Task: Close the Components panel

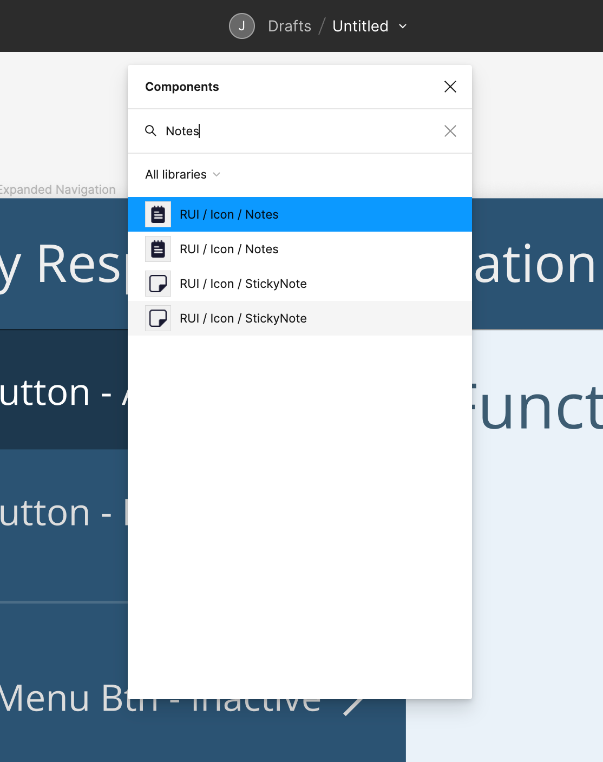Action: [450, 87]
